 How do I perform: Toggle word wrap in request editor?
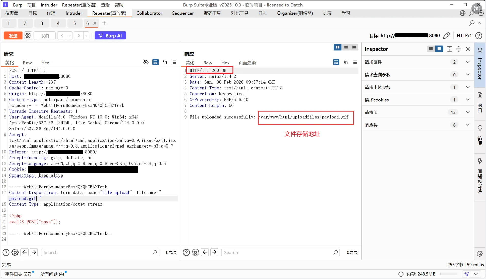[x=155, y=62]
